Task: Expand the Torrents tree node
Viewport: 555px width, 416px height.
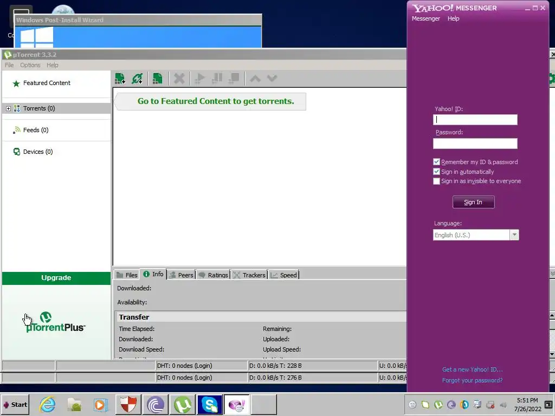Action: 8,108
